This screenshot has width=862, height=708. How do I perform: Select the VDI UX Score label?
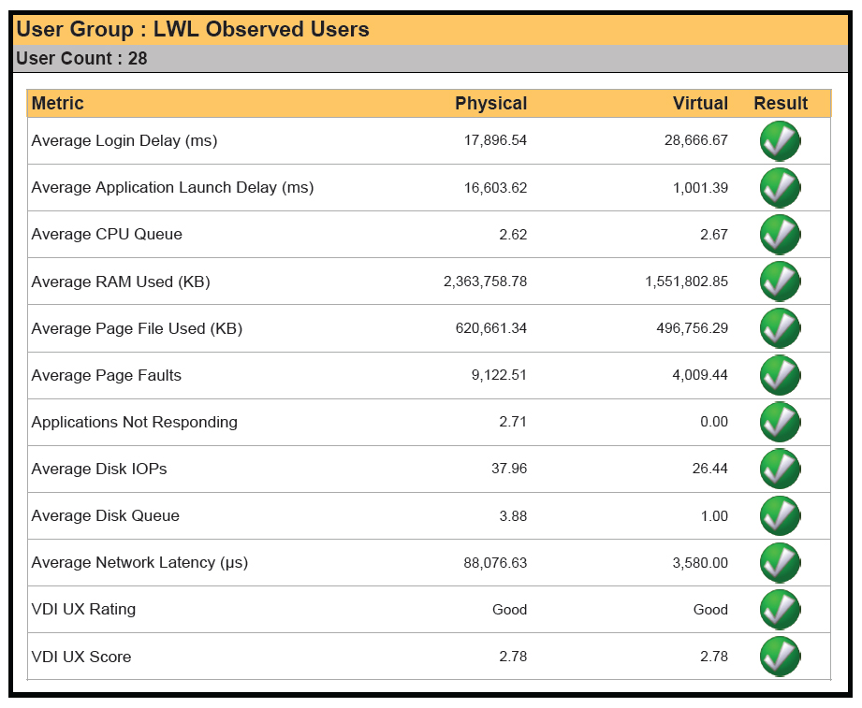click(x=81, y=657)
